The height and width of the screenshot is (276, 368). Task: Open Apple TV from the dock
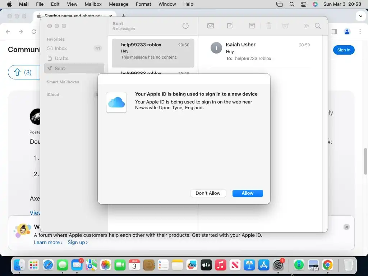206,265
